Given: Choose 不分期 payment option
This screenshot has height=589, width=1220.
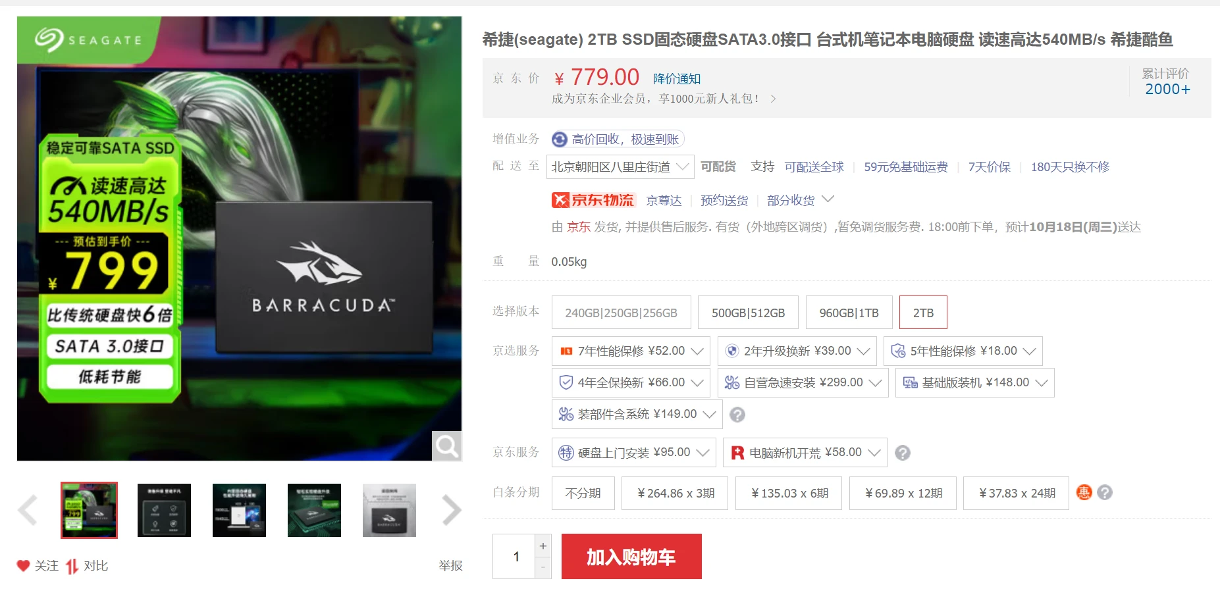Looking at the screenshot, I should [583, 493].
